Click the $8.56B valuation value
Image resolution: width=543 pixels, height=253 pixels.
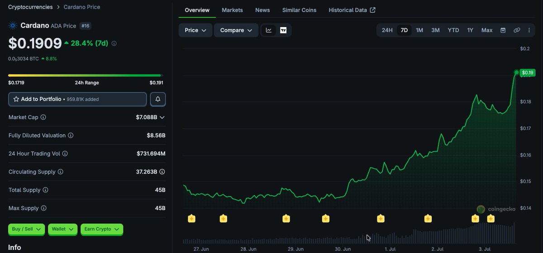click(x=156, y=136)
